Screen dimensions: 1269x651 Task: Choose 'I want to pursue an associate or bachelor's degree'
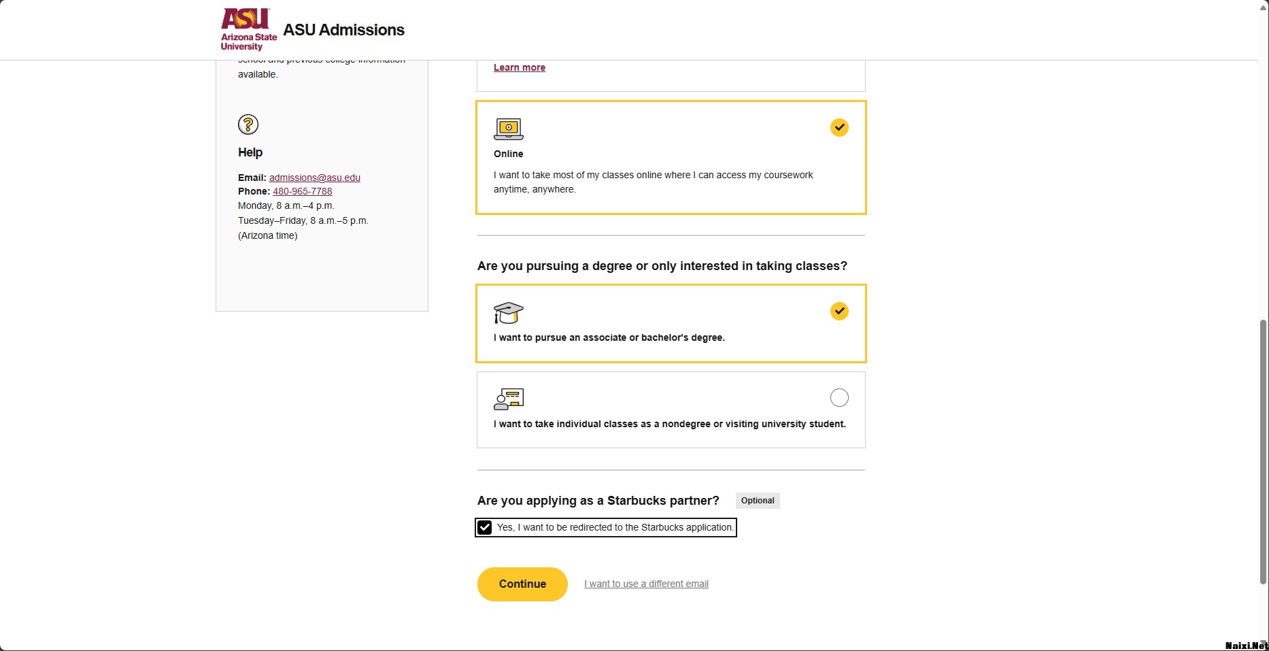[x=609, y=337]
